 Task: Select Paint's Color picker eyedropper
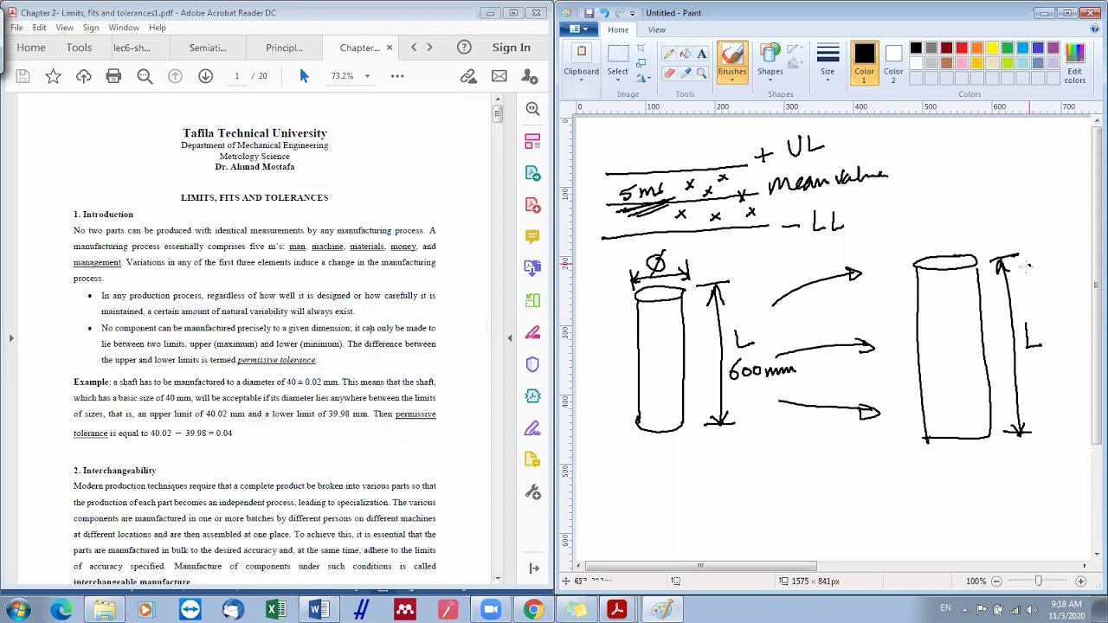[x=686, y=73]
